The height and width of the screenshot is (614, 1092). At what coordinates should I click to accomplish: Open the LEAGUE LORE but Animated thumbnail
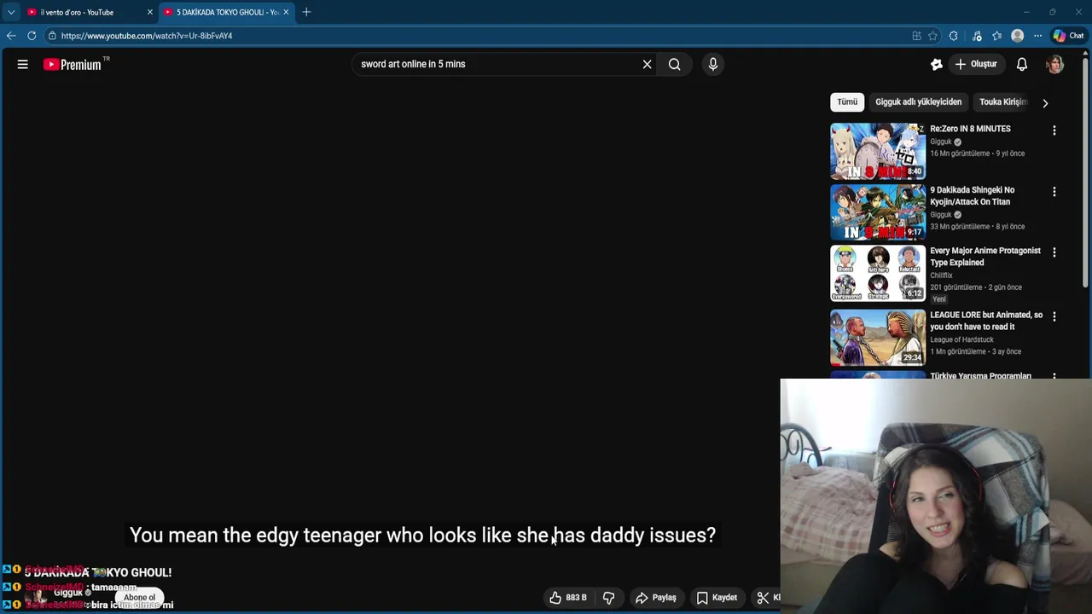click(x=878, y=338)
